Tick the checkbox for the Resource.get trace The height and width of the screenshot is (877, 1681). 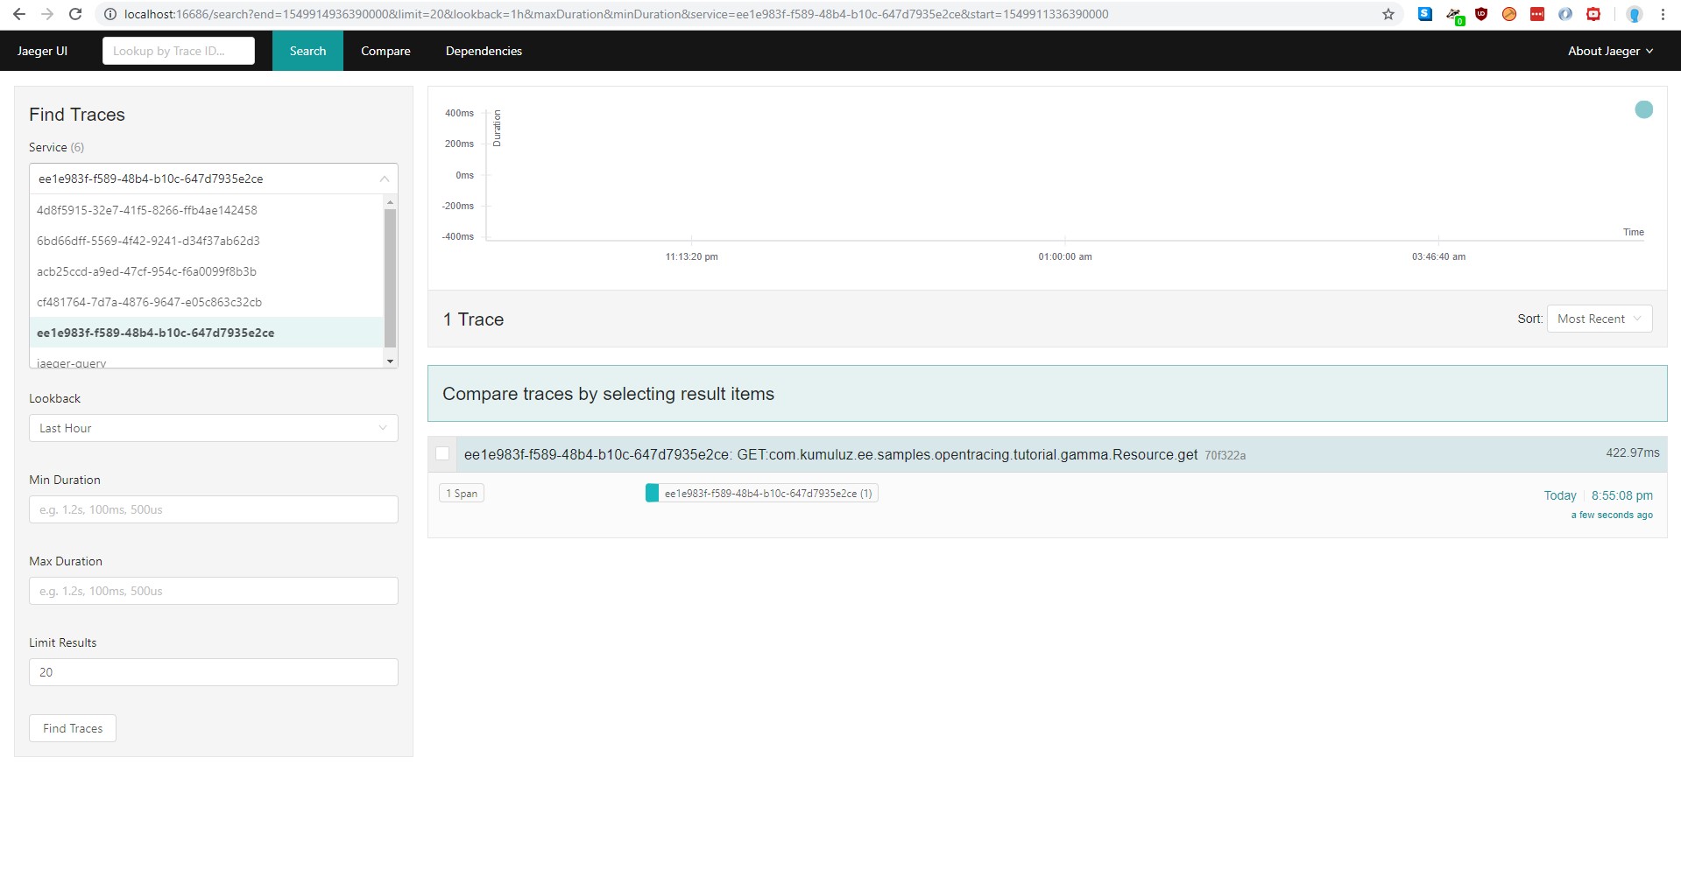pos(442,453)
